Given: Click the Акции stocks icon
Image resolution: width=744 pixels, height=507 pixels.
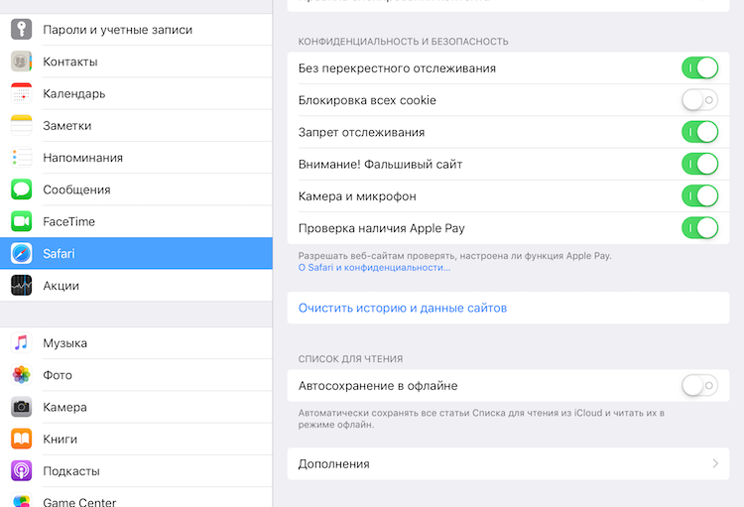Looking at the screenshot, I should point(22,286).
